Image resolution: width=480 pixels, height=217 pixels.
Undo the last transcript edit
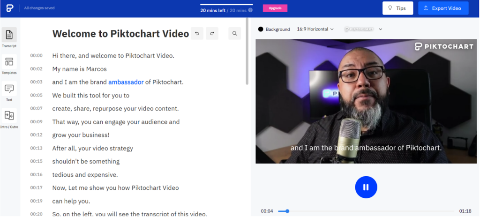click(x=197, y=33)
